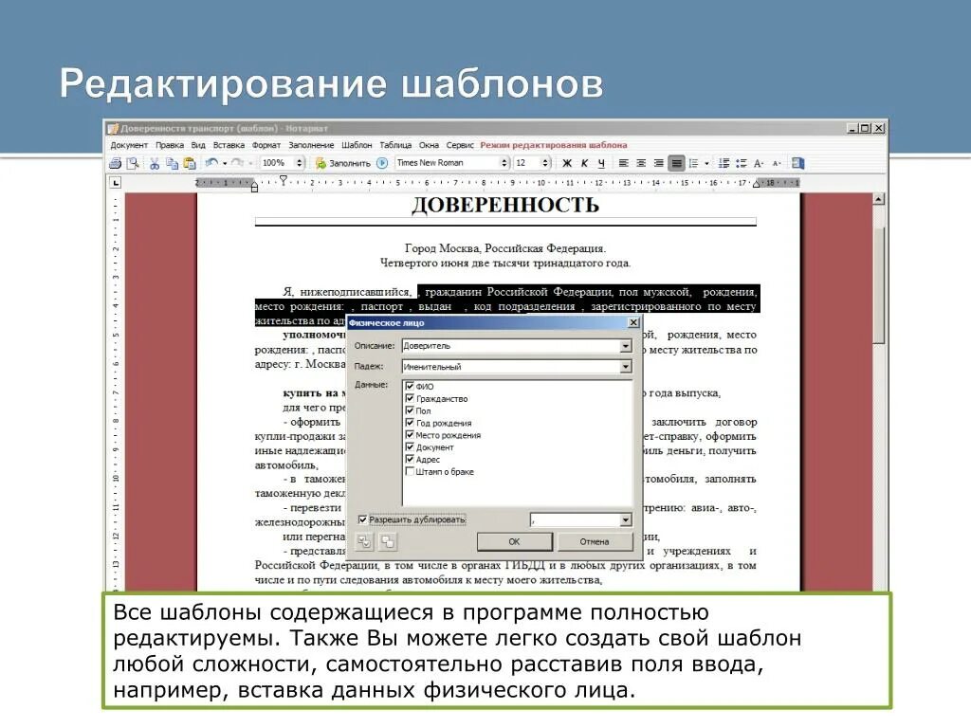Open the Undo history dropdown arrow
971x728 pixels.
click(x=224, y=163)
